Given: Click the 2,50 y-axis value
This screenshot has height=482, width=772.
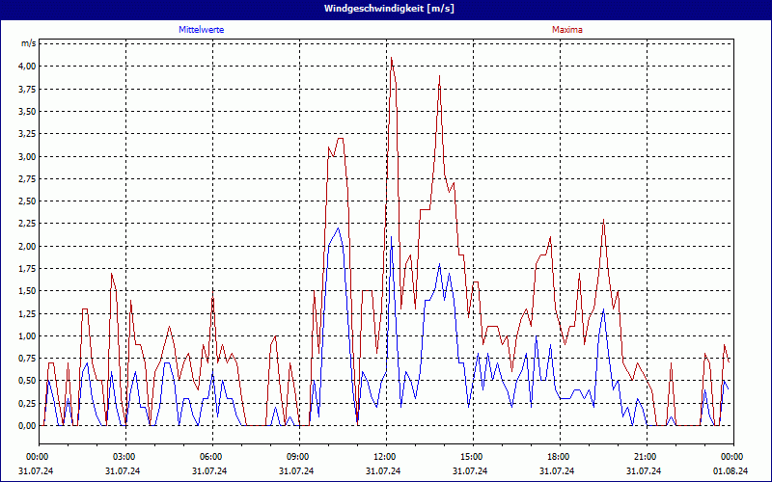Looking at the screenshot, I should tap(27, 201).
